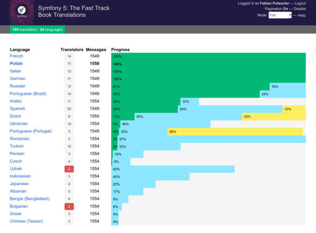Open the Indonesian translation
Image resolution: width=316 pixels, height=233 pixels.
[21, 176]
